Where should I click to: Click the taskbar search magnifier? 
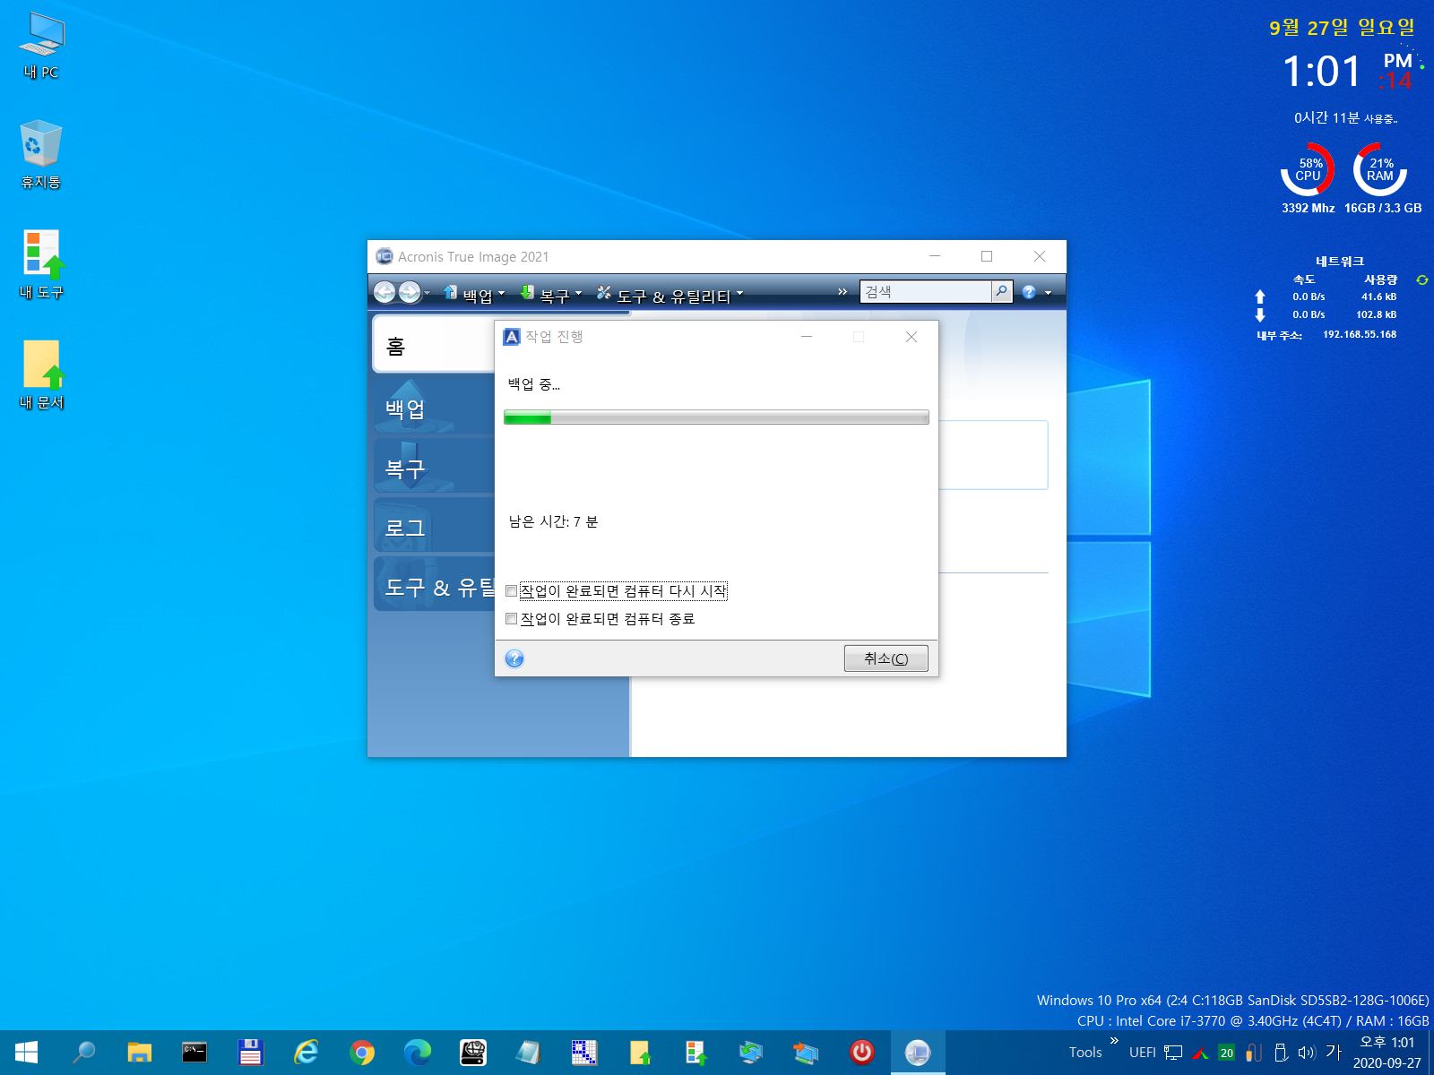click(84, 1053)
